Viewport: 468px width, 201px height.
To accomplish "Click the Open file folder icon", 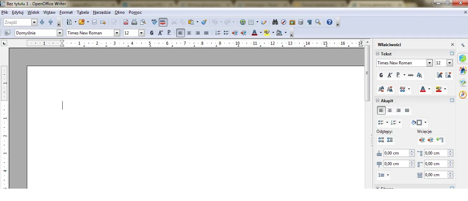I will click(82, 22).
